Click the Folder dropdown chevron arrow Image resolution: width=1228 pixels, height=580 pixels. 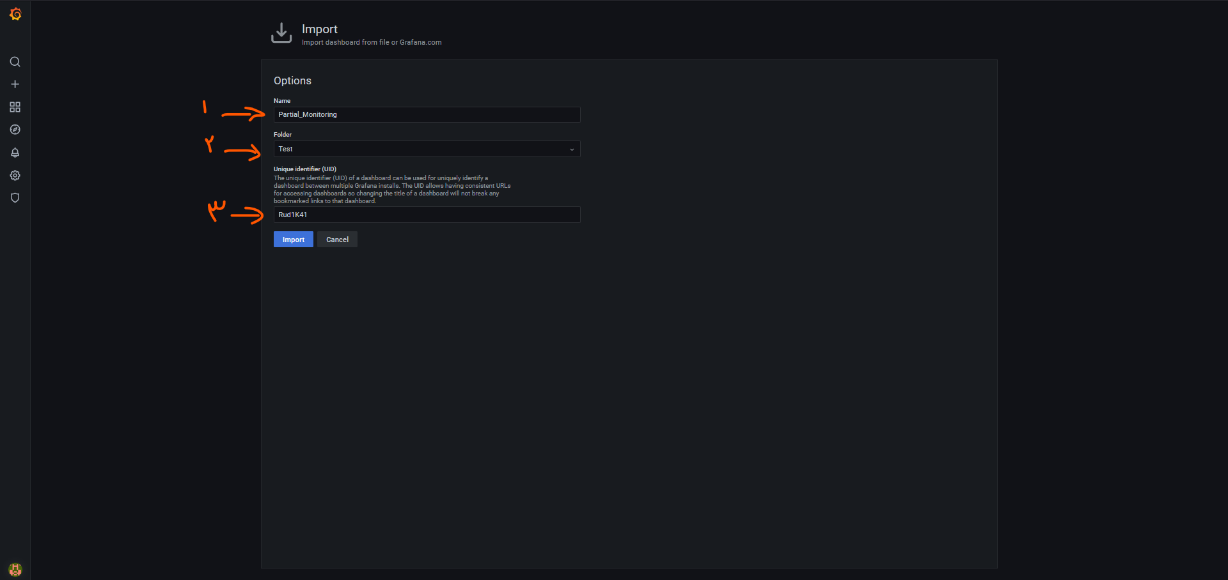(572, 149)
